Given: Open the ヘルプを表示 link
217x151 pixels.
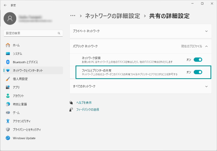Looking at the screenshot, I should tap(84, 102).
